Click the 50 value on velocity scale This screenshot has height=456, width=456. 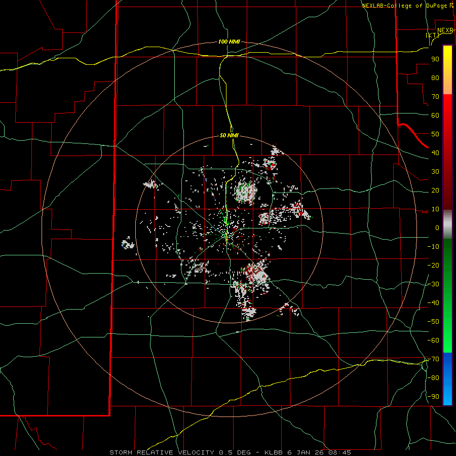(x=435, y=134)
